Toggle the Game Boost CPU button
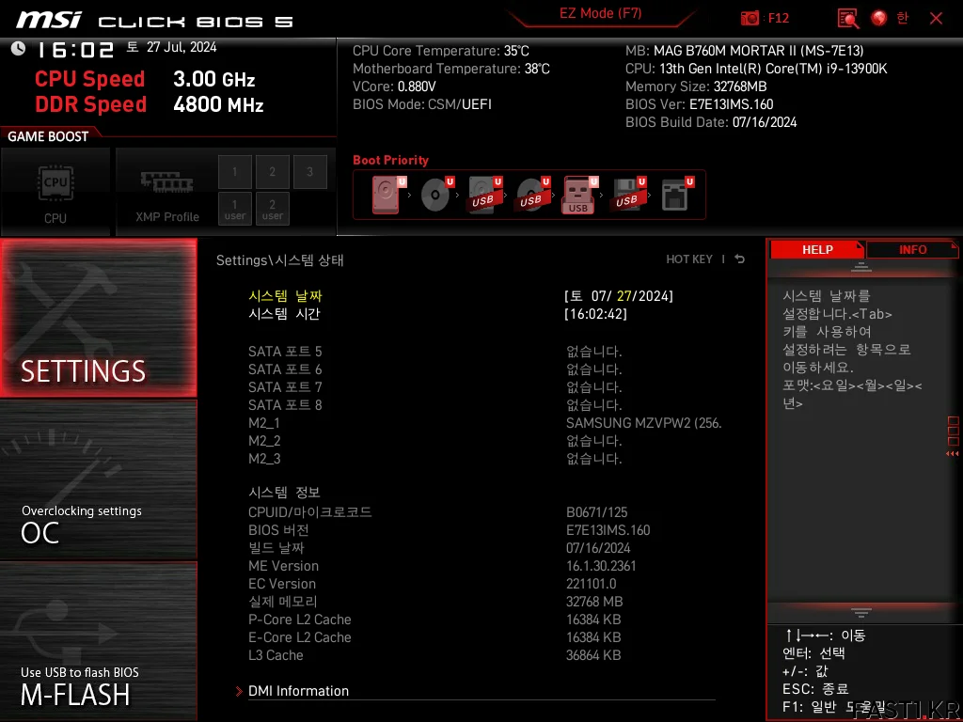Screen dimensions: 963x722 click(55, 191)
